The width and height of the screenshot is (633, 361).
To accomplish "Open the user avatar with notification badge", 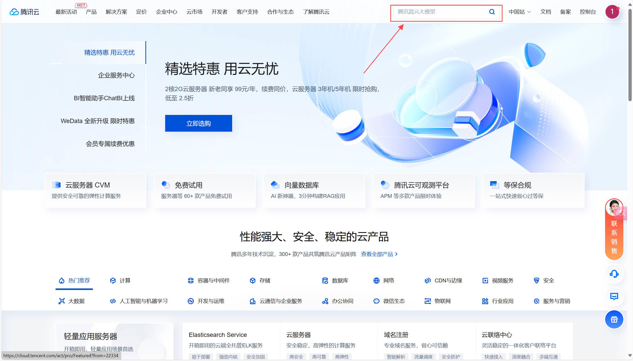I will pos(612,12).
